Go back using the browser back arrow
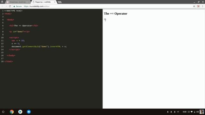This screenshot has height=115, width=205. tap(2, 6)
